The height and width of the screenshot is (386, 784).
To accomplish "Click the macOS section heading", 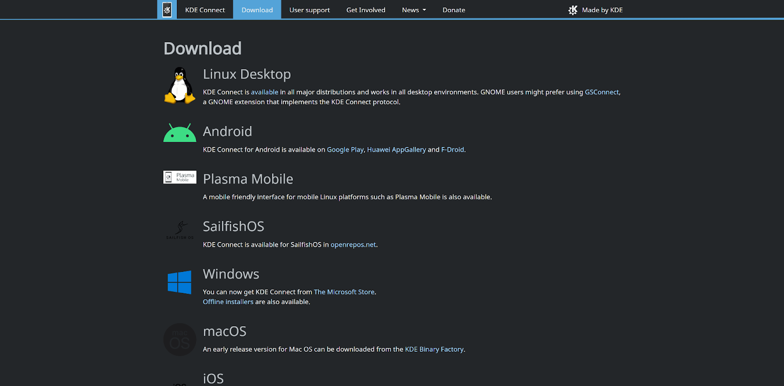I will coord(225,331).
